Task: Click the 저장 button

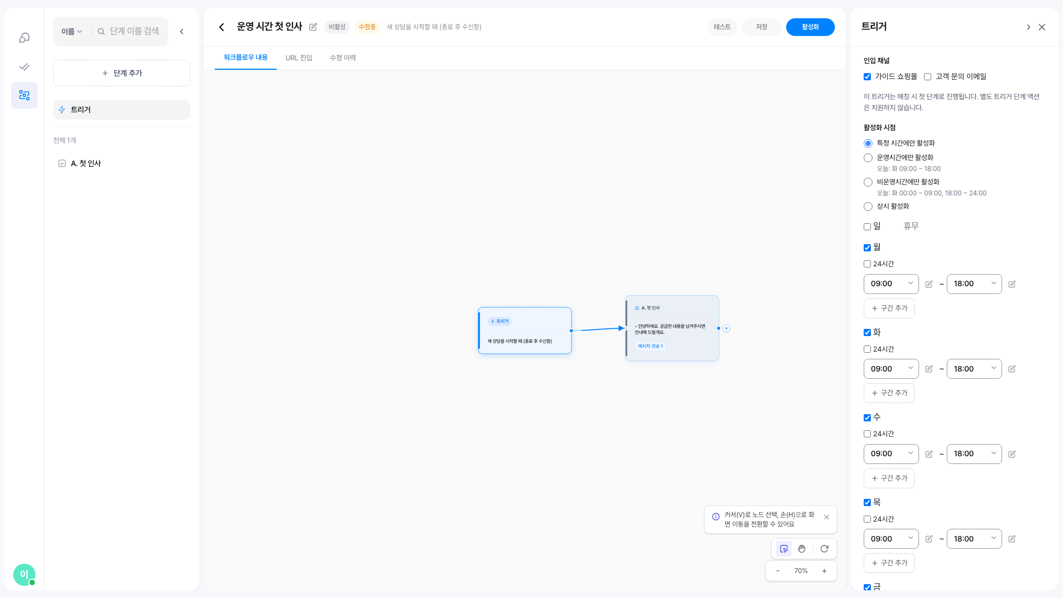Action: point(762,27)
